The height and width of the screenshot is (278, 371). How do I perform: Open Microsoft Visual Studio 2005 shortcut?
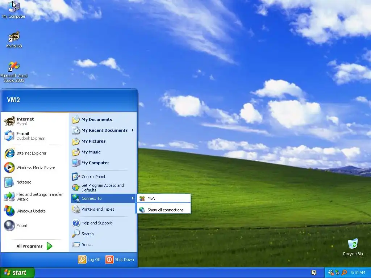click(x=14, y=72)
